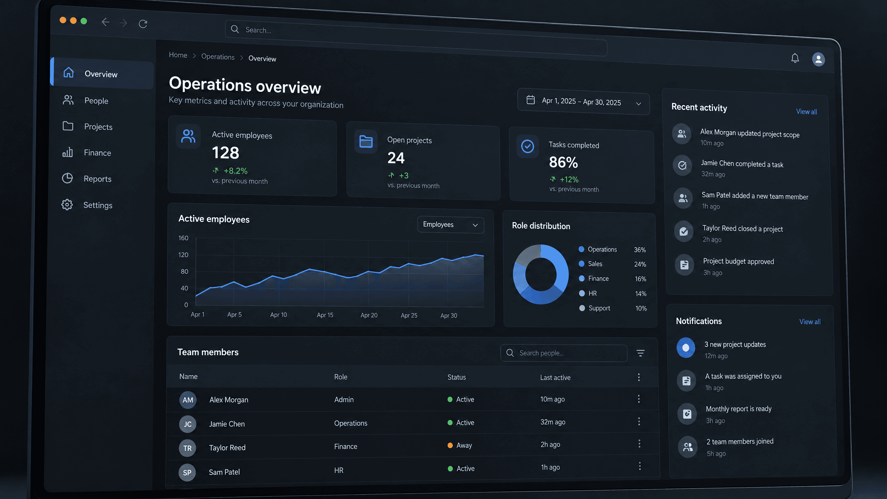Screen dimensions: 887x499
Task: Click the Open projects folder icon
Action: [366, 141]
